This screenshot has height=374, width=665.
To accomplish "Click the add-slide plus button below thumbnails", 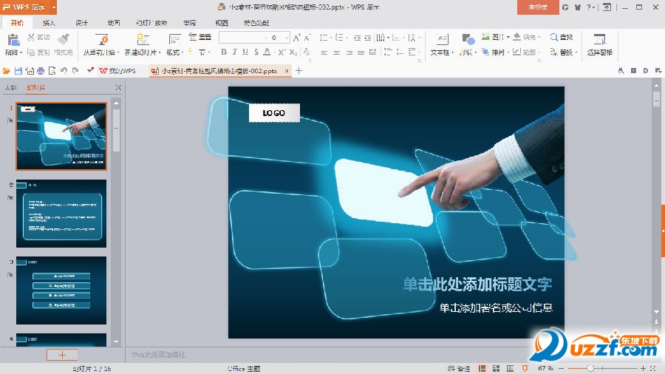I will (62, 355).
